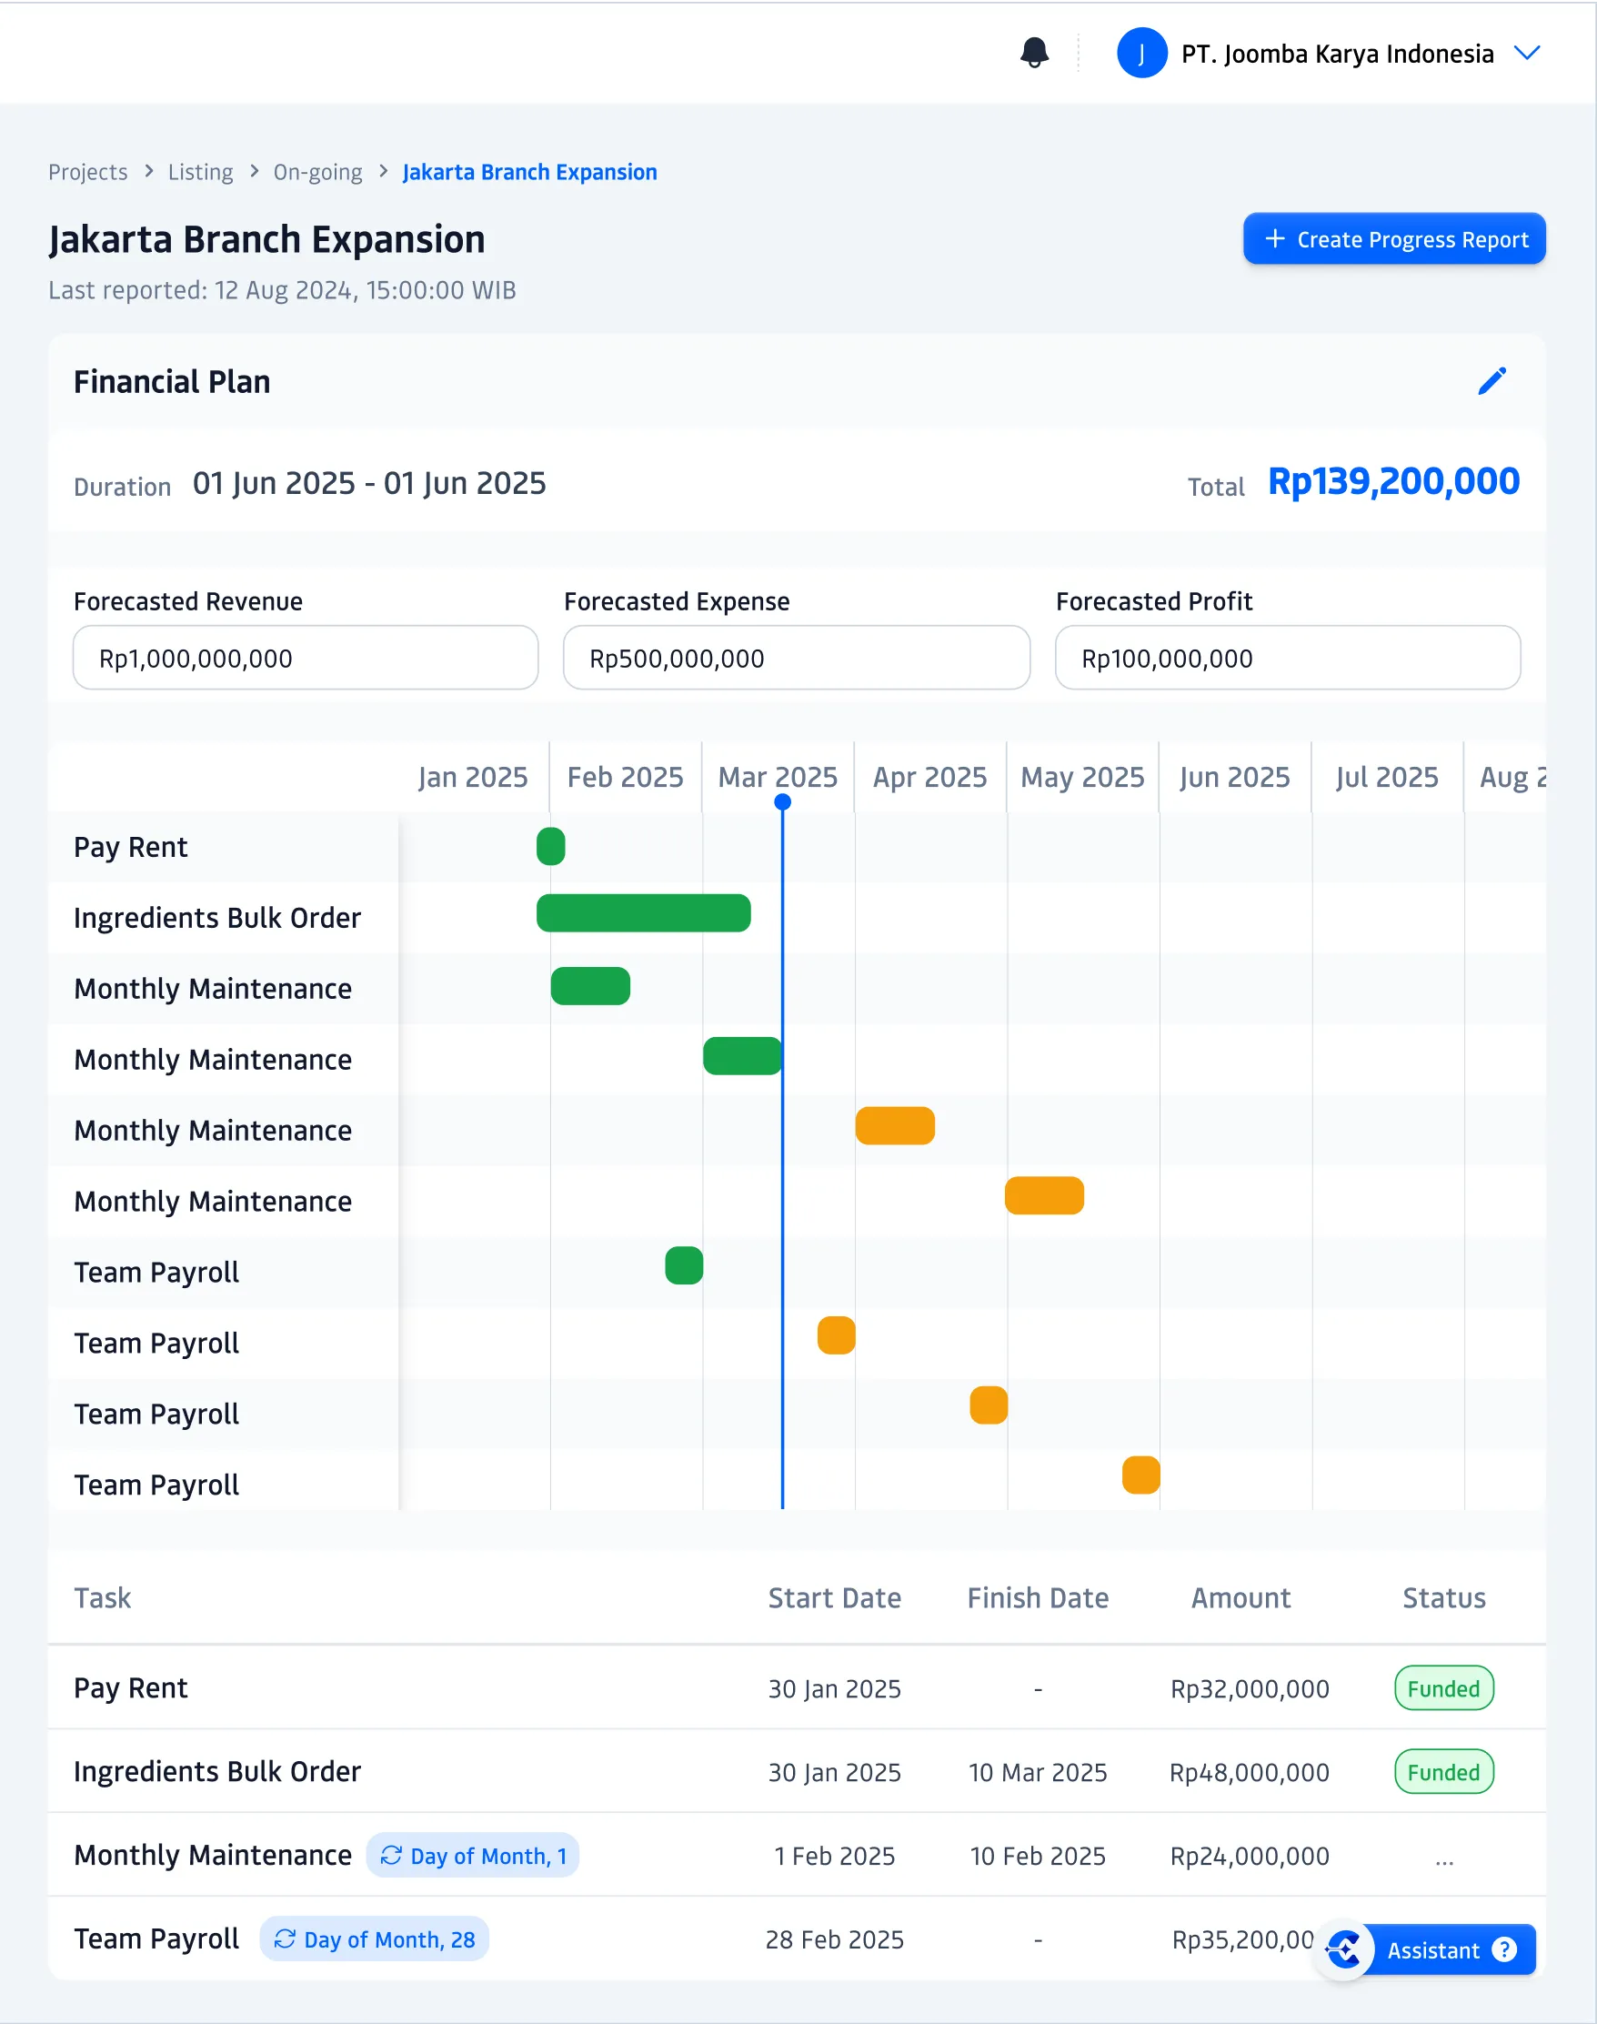Open the Day of Month, 1 recurrence badge
Viewport: 1597px width, 2024px height.
coord(472,1856)
